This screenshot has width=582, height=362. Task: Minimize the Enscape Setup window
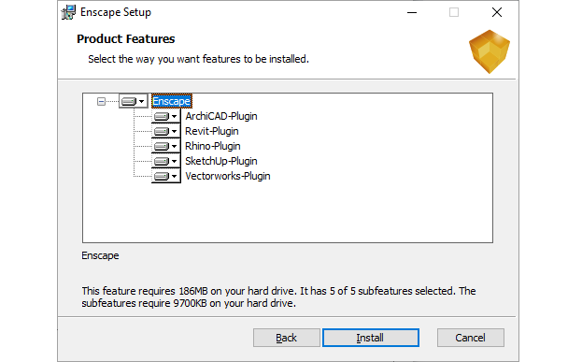(x=412, y=12)
